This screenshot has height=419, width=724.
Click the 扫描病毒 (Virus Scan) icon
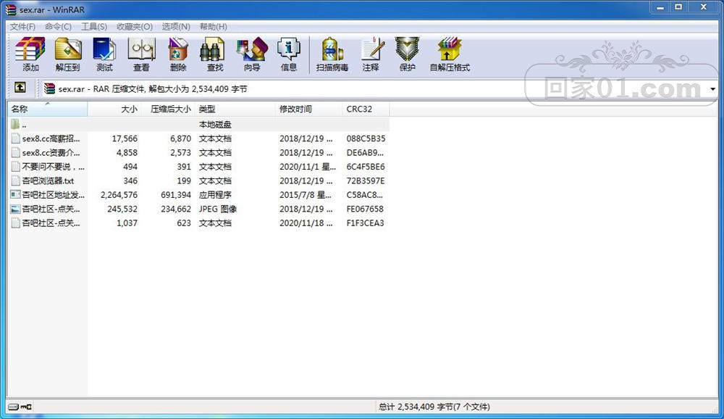[332, 49]
